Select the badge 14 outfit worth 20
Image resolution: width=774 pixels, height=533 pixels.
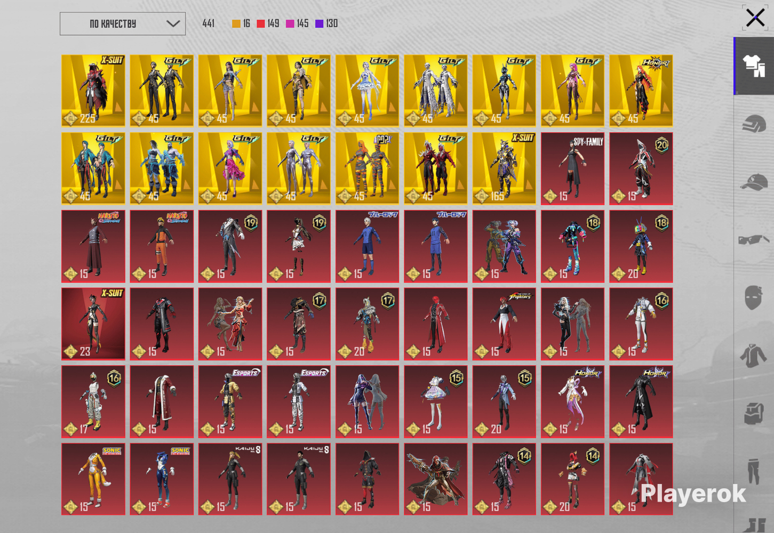point(572,479)
